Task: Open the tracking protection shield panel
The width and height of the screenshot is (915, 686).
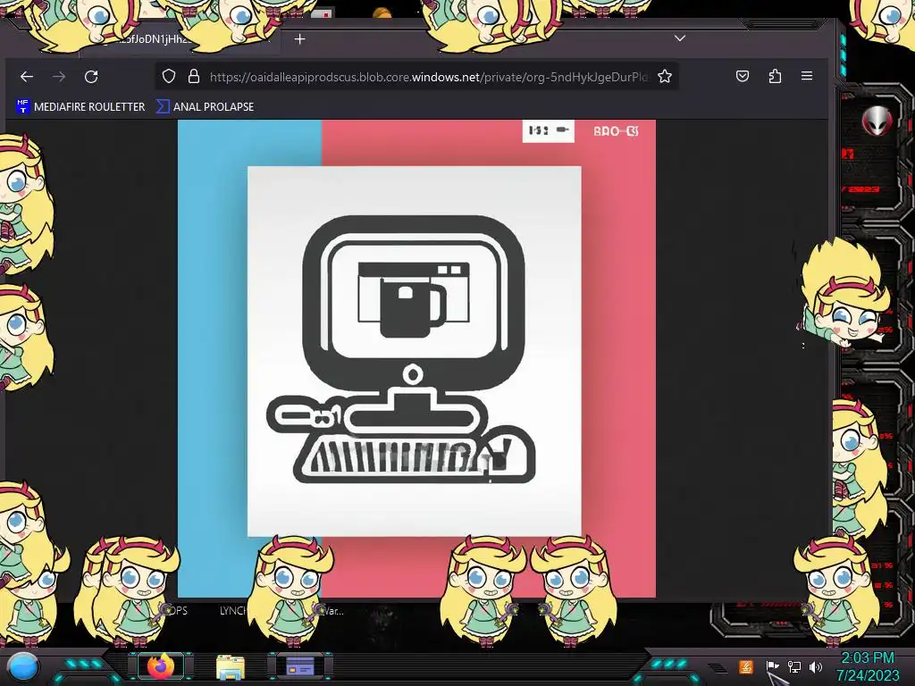Action: coord(169,77)
